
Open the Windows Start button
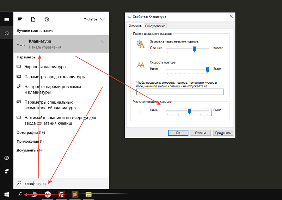pyautogui.click(x=7, y=194)
